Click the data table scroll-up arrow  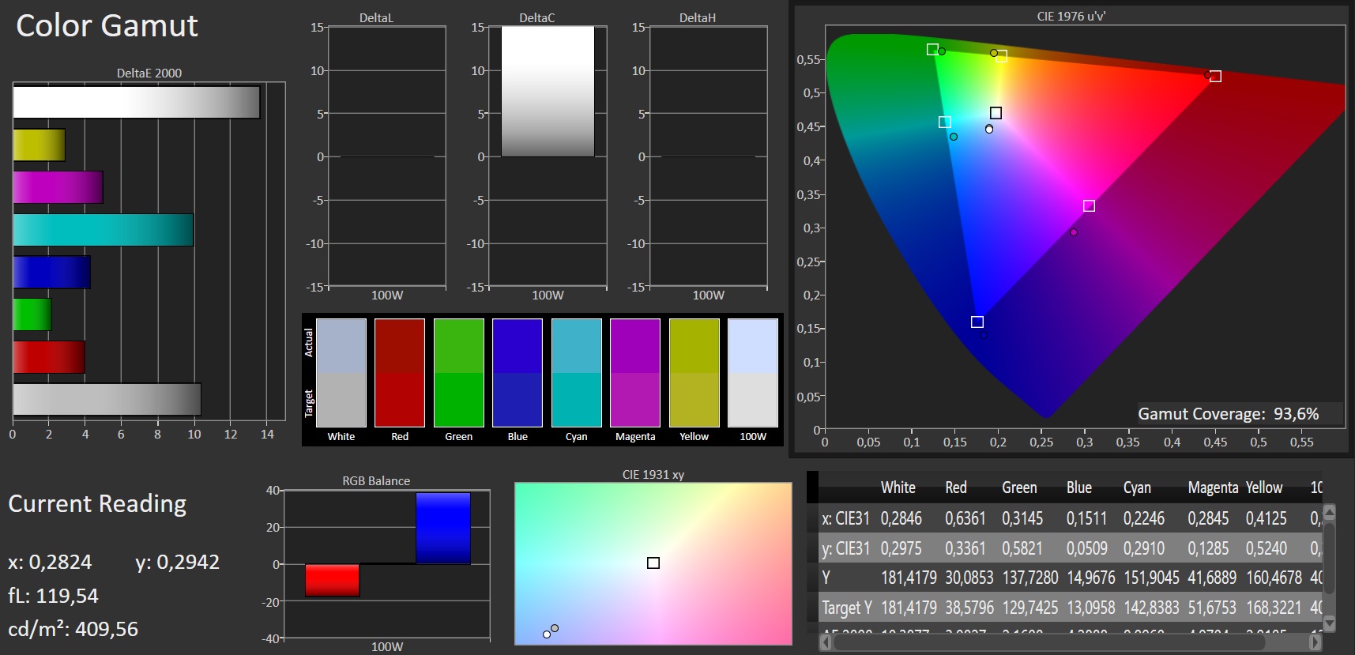[x=1329, y=512]
